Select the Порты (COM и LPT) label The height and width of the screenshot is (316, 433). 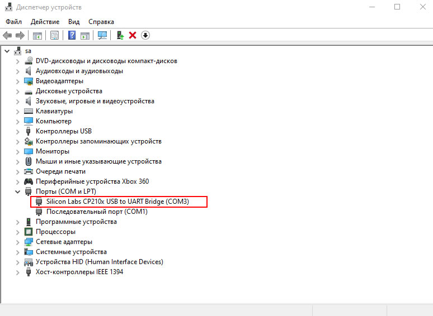(65, 191)
